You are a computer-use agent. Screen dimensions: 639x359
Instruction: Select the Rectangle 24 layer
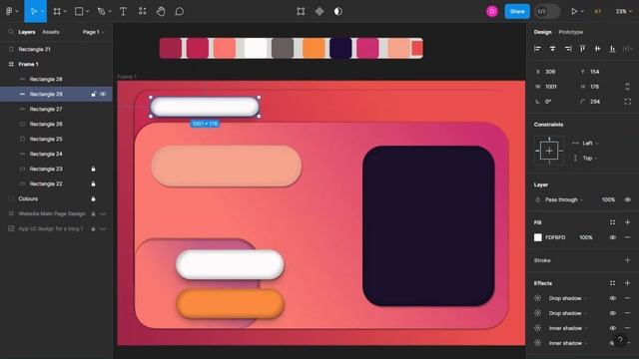(56, 154)
